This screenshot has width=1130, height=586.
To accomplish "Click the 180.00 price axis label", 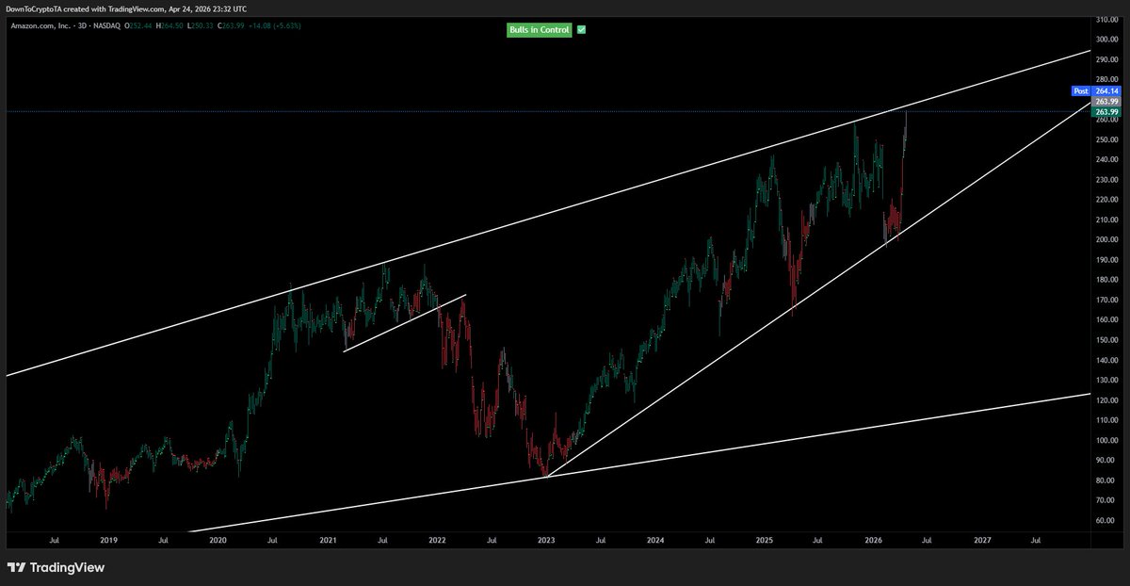I will click(x=1106, y=280).
